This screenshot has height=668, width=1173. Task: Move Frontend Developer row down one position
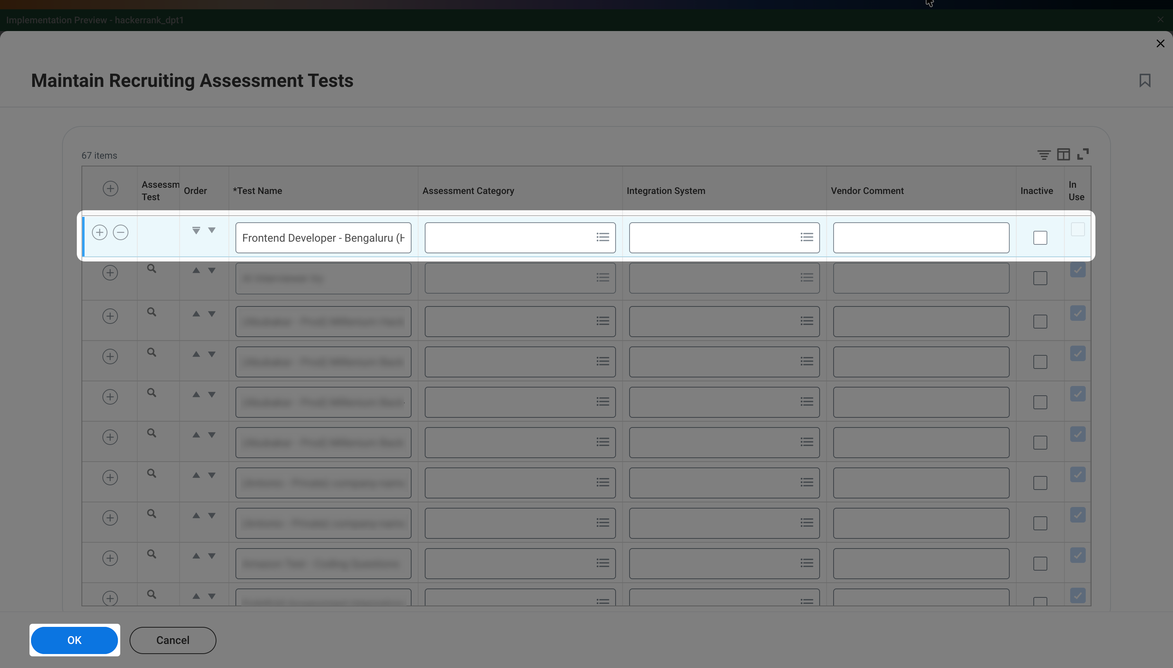click(211, 230)
